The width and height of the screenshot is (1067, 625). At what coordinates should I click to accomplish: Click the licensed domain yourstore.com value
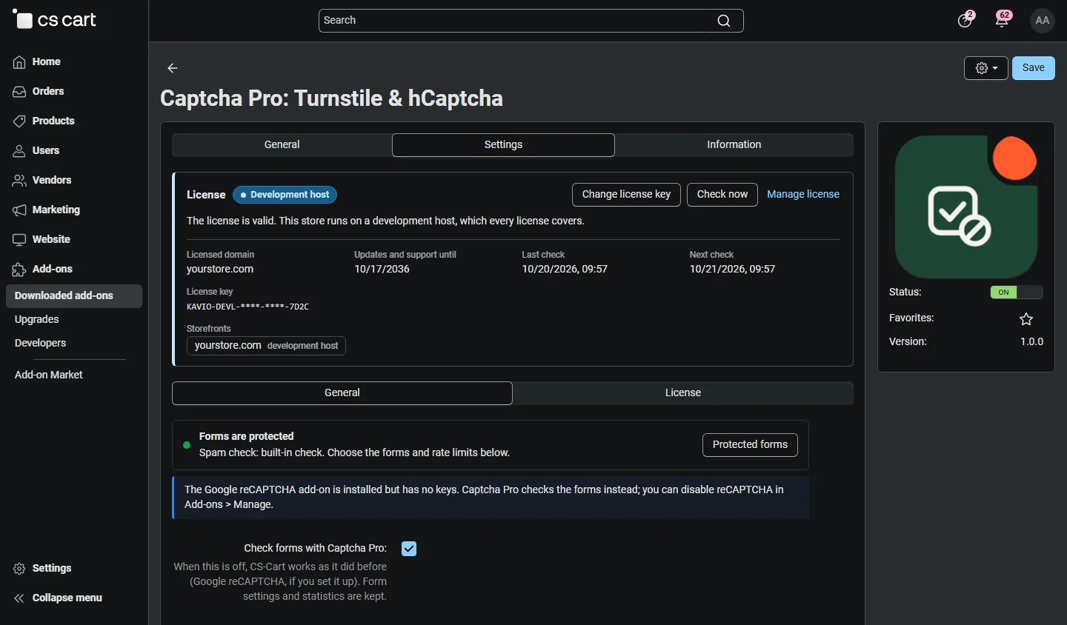(220, 270)
